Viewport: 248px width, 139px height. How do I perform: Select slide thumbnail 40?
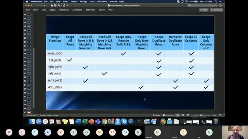pyautogui.click(x=29, y=108)
